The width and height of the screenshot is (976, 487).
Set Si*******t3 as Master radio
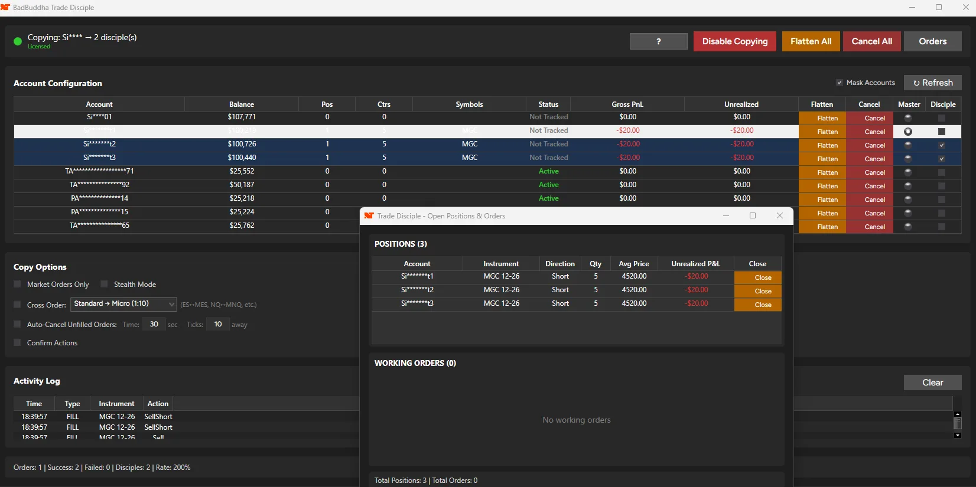coord(908,158)
